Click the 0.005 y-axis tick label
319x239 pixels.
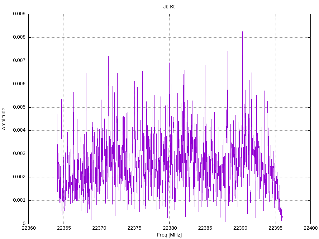(x=19, y=107)
